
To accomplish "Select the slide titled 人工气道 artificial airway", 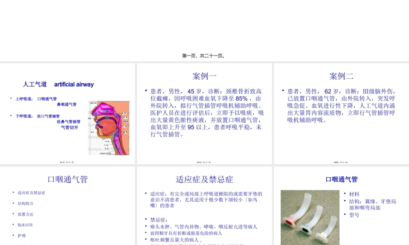I will tap(58, 85).
